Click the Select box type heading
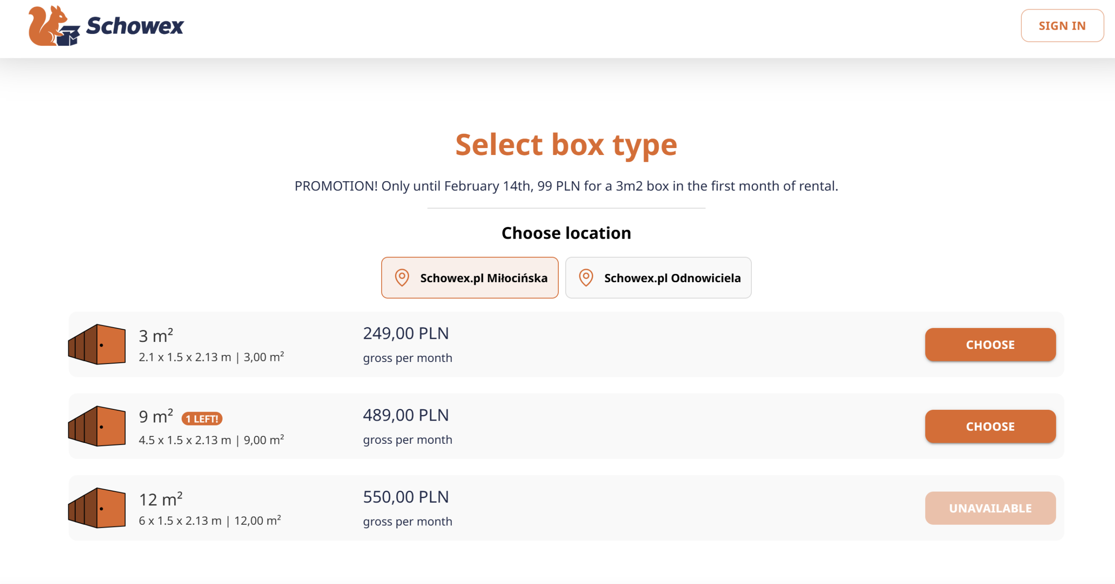 [x=566, y=145]
